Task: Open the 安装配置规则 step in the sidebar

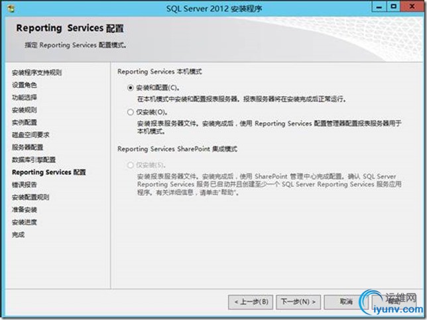Action: coord(30,197)
